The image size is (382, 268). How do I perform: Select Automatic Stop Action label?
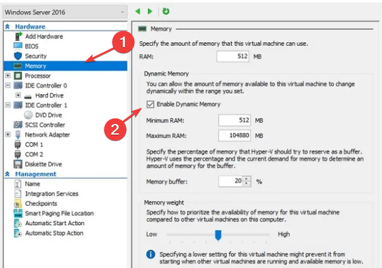(54, 233)
